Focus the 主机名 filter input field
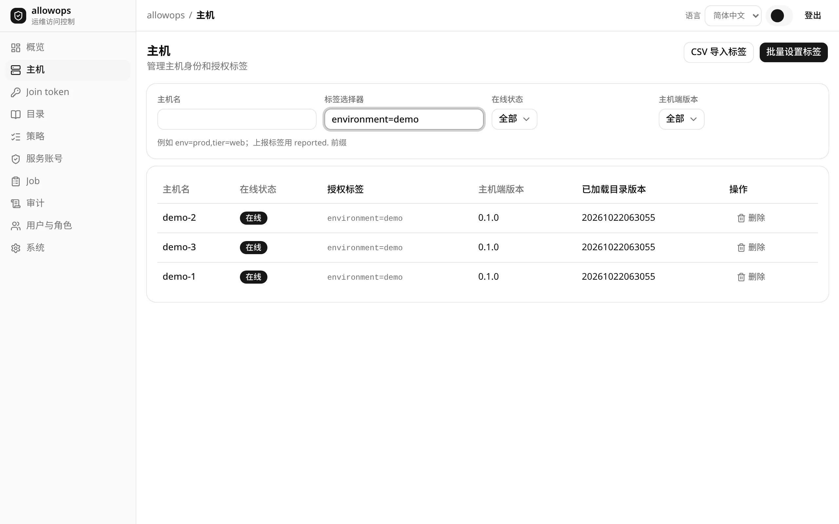Image resolution: width=839 pixels, height=524 pixels. (237, 119)
